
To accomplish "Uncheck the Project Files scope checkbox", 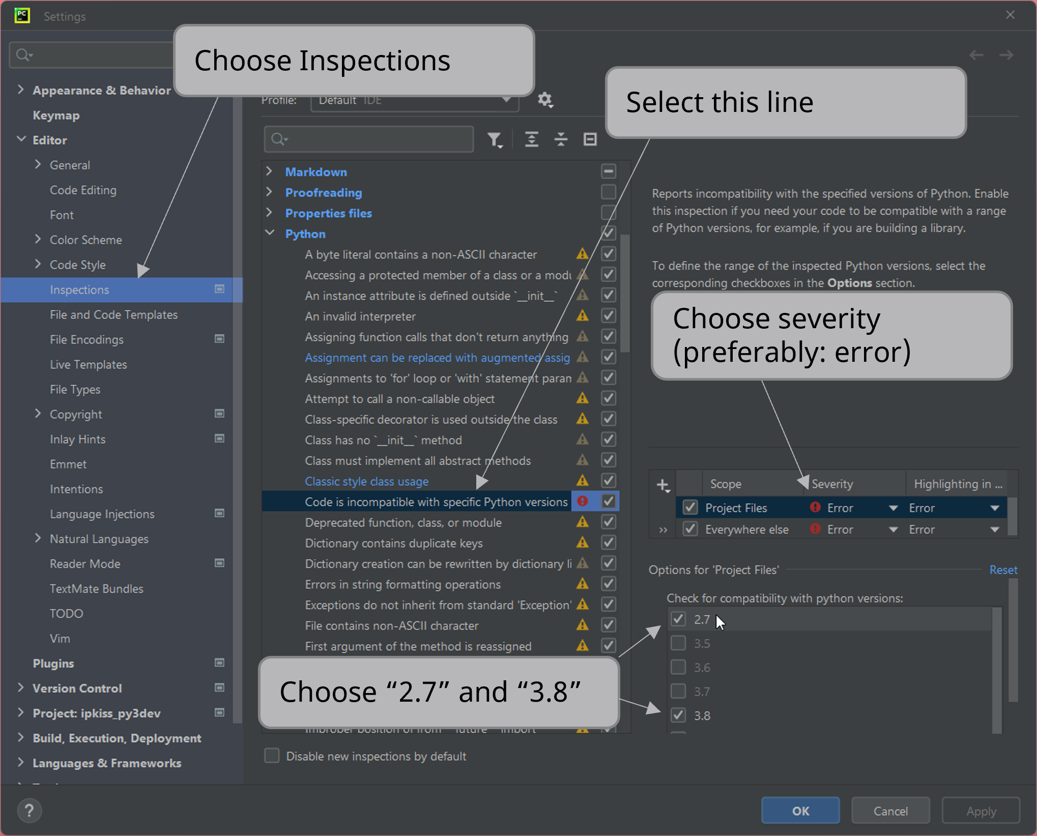I will click(x=690, y=507).
